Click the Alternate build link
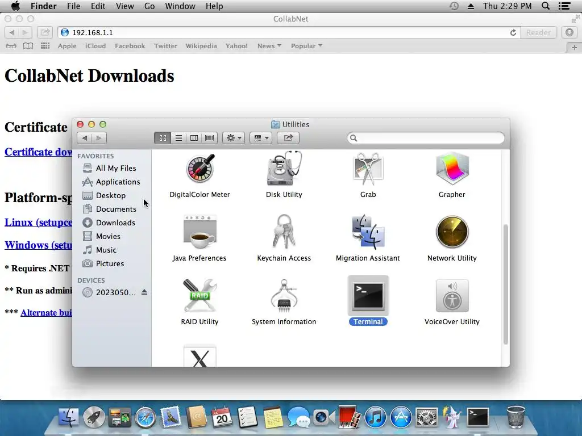The image size is (582, 436). coord(47,313)
